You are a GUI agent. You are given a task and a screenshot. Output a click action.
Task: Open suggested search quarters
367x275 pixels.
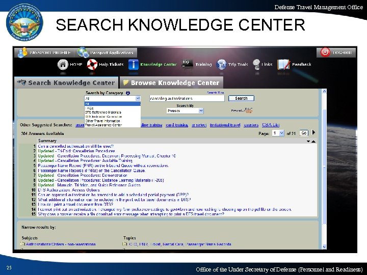tap(251, 125)
